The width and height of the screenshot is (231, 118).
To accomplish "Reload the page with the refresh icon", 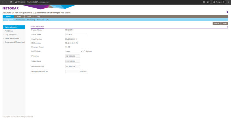I will point(11,2).
